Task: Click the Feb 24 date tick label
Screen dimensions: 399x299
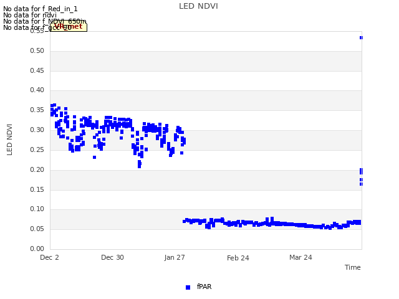Action: tap(238, 258)
